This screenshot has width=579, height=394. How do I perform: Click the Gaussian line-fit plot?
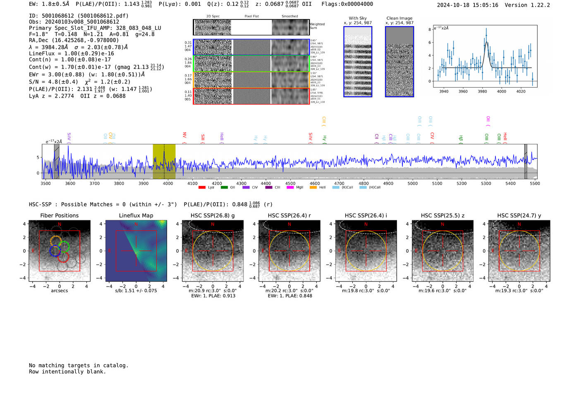click(x=485, y=56)
